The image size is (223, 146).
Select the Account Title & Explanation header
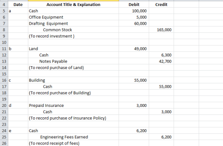(73, 4)
